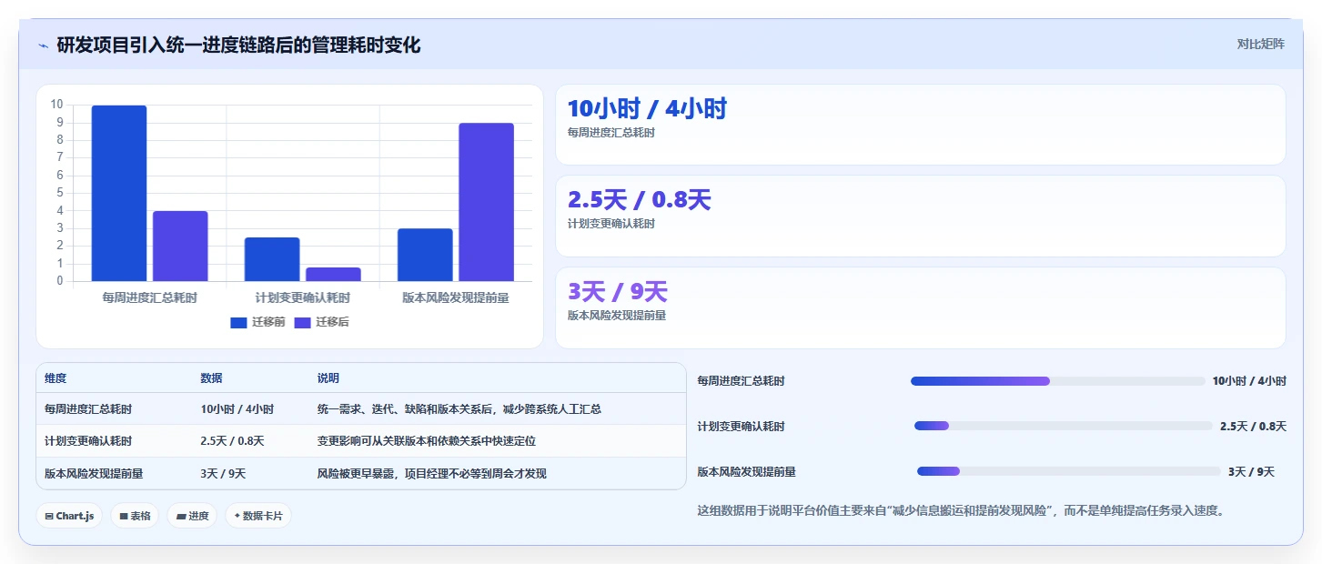Toggle the 迁移前 legend item
Viewport: 1322px width, 564px height.
pyautogui.click(x=257, y=322)
